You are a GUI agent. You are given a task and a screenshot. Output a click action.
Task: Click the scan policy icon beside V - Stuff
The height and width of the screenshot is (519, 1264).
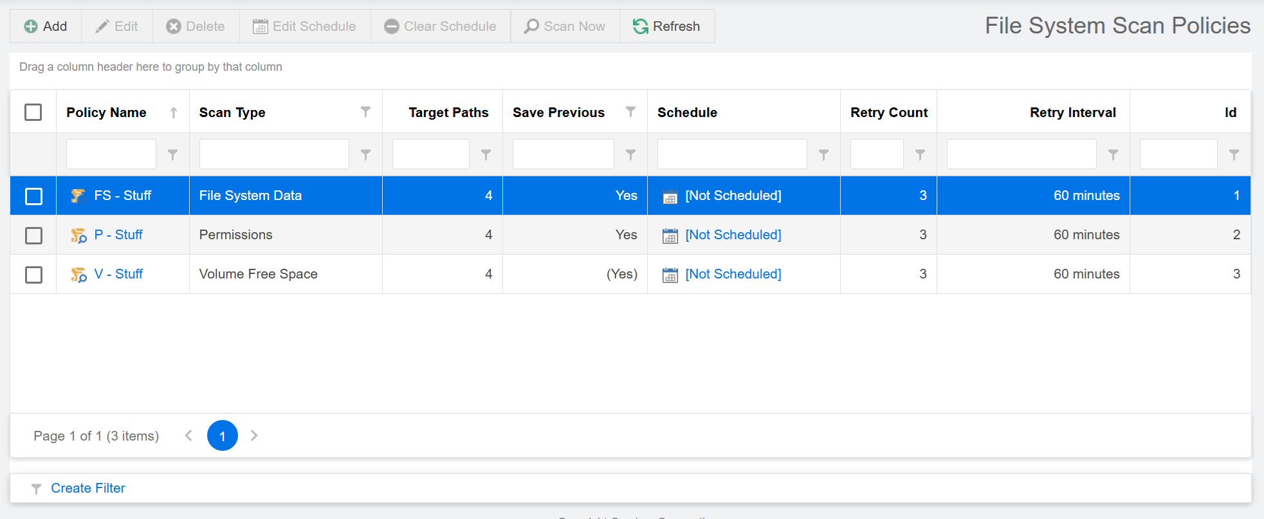click(78, 275)
